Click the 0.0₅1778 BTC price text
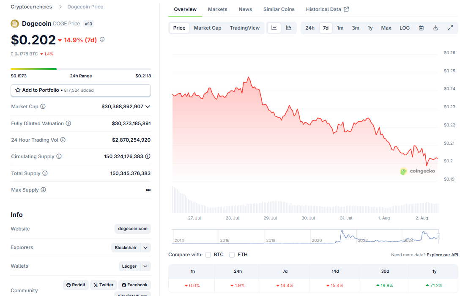This screenshot has width=468, height=296. click(x=25, y=54)
